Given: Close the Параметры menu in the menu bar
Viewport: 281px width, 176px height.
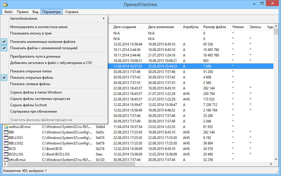Looking at the screenshot, I should 52,12.
